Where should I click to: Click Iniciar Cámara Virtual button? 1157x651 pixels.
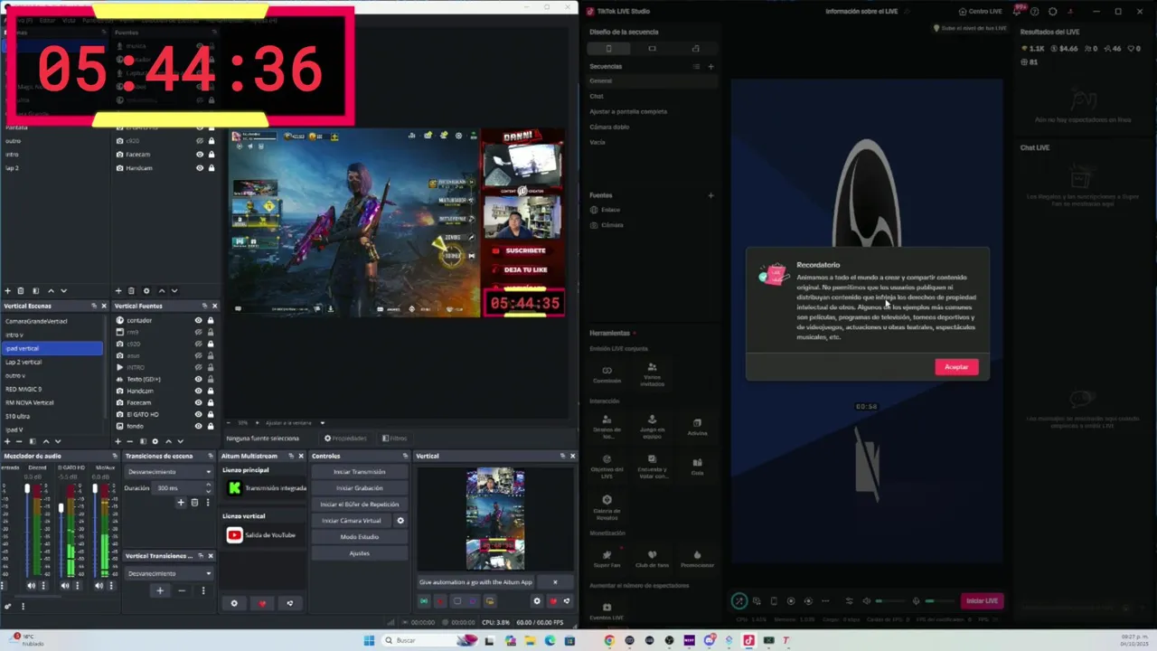click(352, 521)
